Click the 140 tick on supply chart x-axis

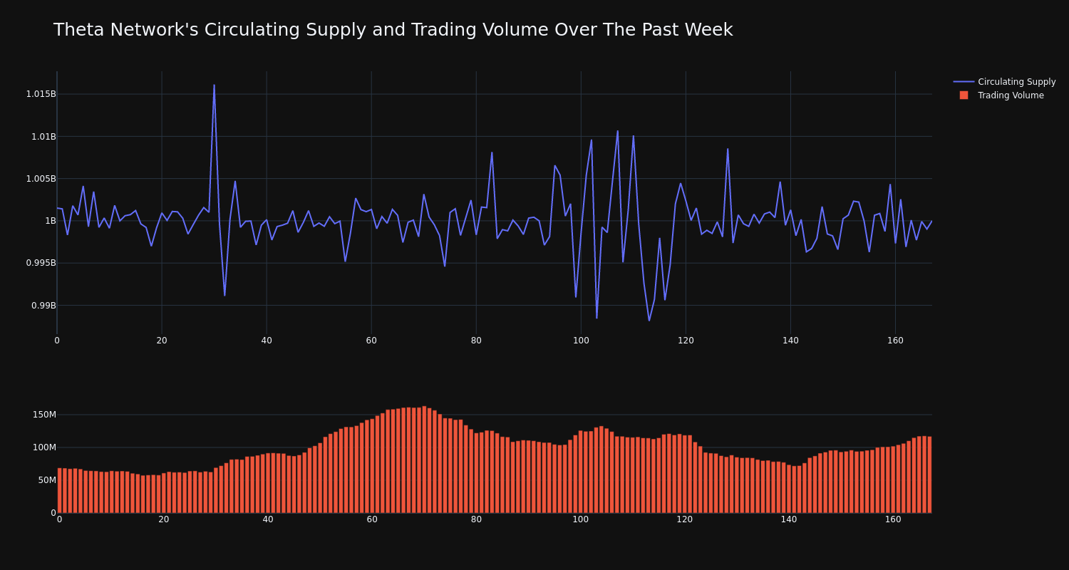coord(790,341)
